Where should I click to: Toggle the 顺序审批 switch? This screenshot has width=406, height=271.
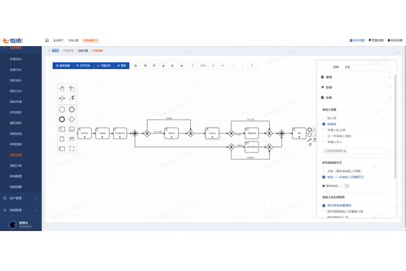[x=345, y=185]
